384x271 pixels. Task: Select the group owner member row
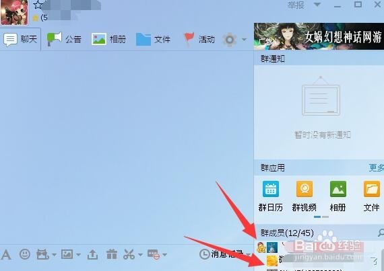click(x=319, y=247)
